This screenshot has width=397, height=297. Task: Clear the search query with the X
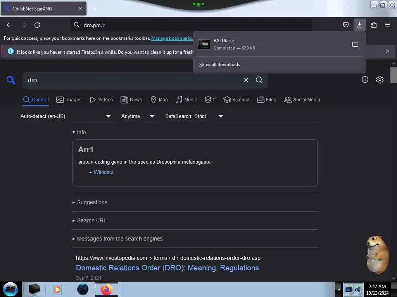(246, 80)
